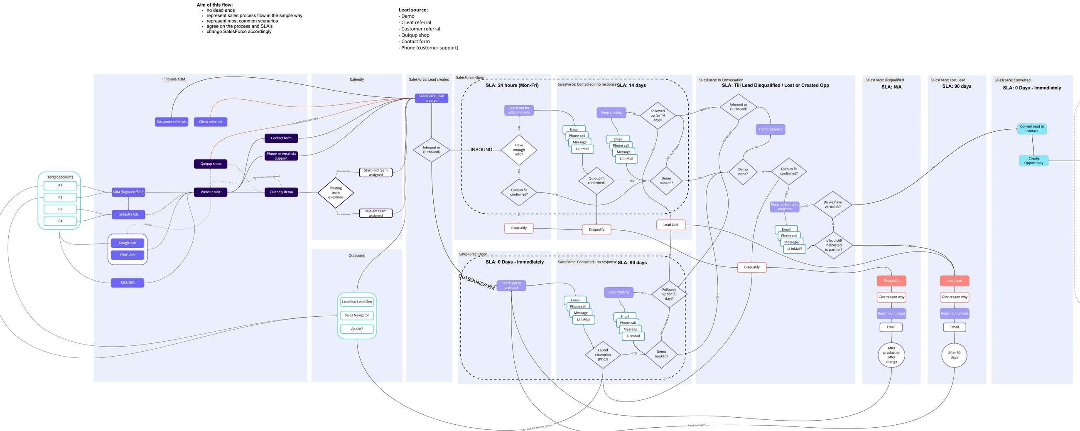Image resolution: width=1080 pixels, height=431 pixels.
Task: Select the After 90 days circle
Action: coord(954,355)
